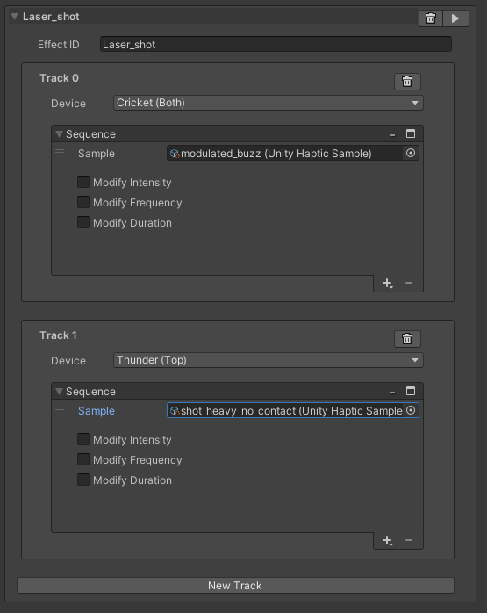The height and width of the screenshot is (613, 487).
Task: Collapse the Laser_shot foldout triangle
Action: 14,17
